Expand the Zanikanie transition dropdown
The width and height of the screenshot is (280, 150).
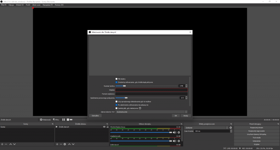(206, 128)
